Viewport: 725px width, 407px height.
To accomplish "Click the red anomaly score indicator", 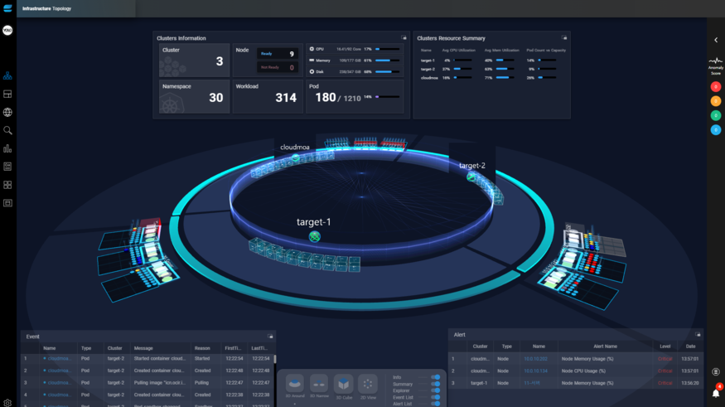I will click(716, 86).
